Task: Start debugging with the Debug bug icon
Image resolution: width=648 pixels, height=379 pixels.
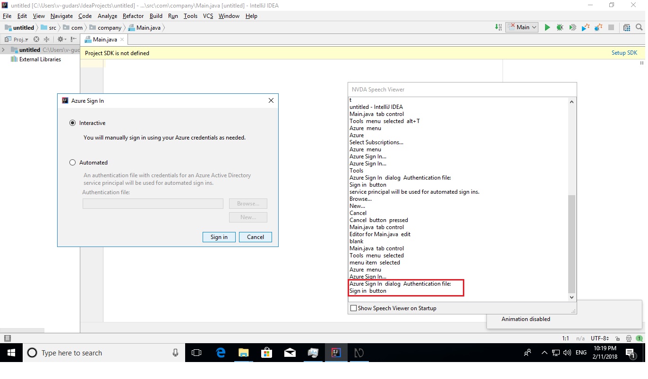Action: [560, 27]
